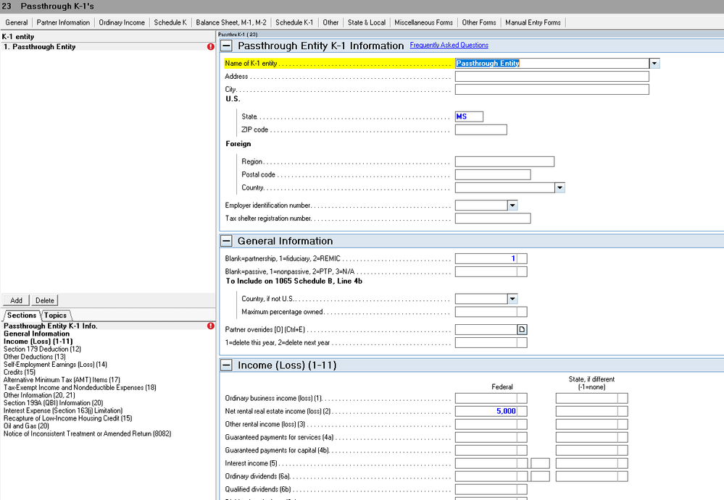Select Section 199A (QBI) Information section
This screenshot has height=500, width=724.
click(53, 403)
